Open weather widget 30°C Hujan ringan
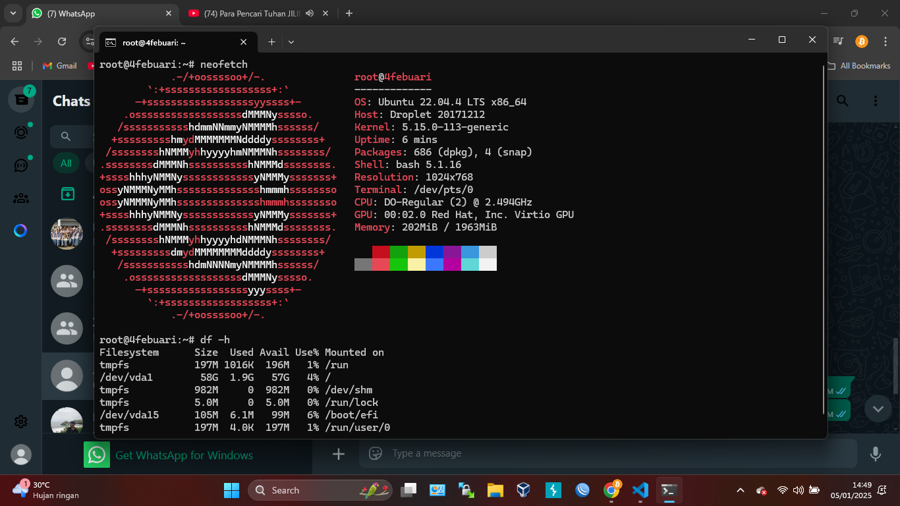The image size is (900, 506). point(46,490)
